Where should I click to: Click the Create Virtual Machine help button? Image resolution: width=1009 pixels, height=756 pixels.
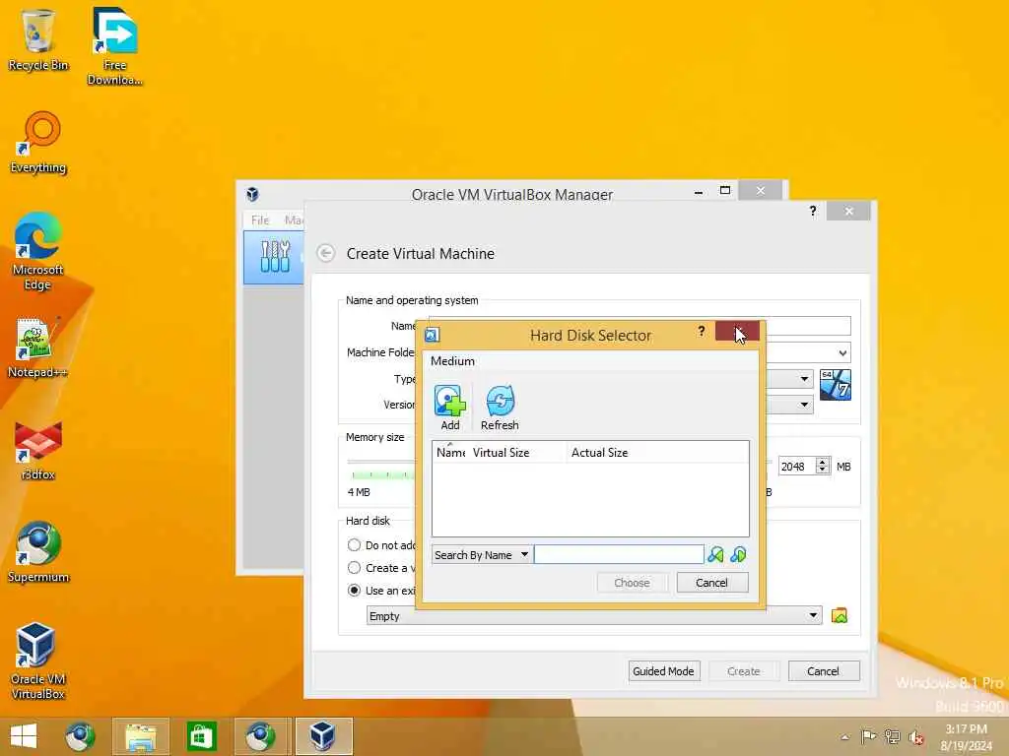(x=813, y=211)
